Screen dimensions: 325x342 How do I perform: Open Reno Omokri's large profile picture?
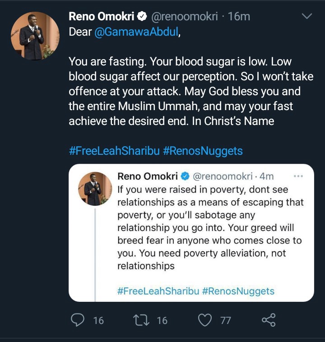(x=35, y=36)
